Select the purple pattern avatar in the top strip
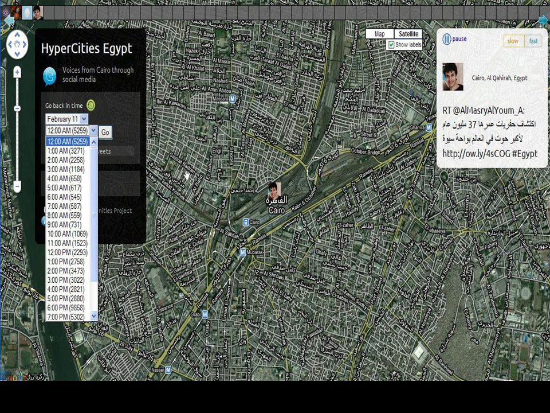 click(6, 13)
